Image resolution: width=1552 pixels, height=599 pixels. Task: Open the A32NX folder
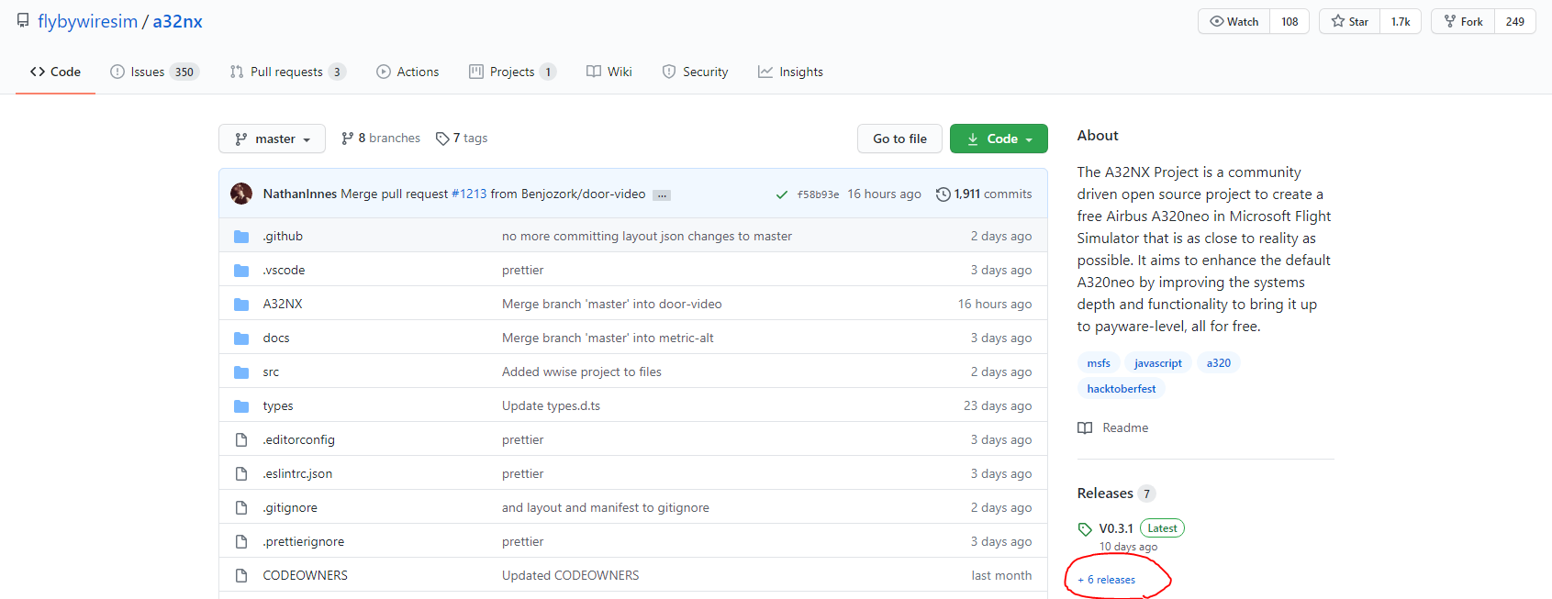(x=283, y=304)
